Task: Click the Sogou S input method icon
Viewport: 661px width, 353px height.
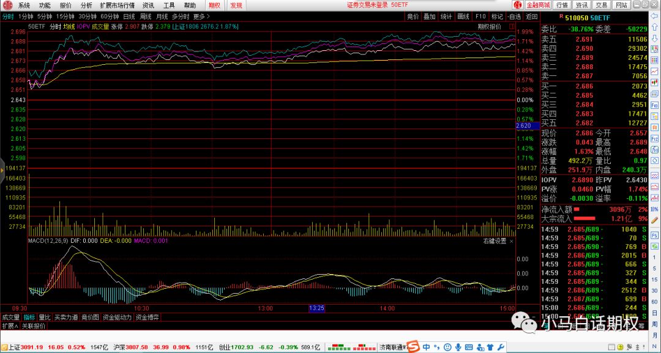Action: [414, 347]
